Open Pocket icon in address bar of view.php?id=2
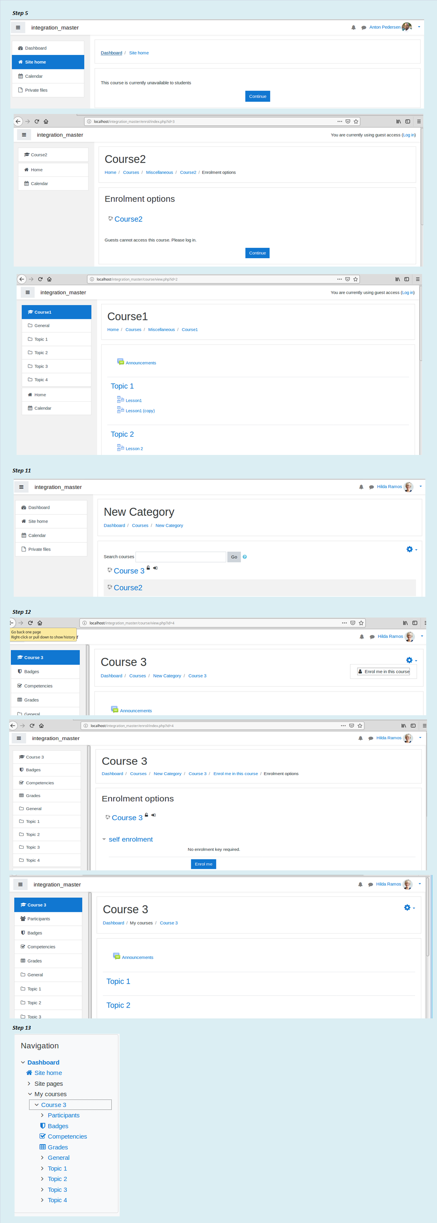The width and height of the screenshot is (437, 1223). coord(347,279)
